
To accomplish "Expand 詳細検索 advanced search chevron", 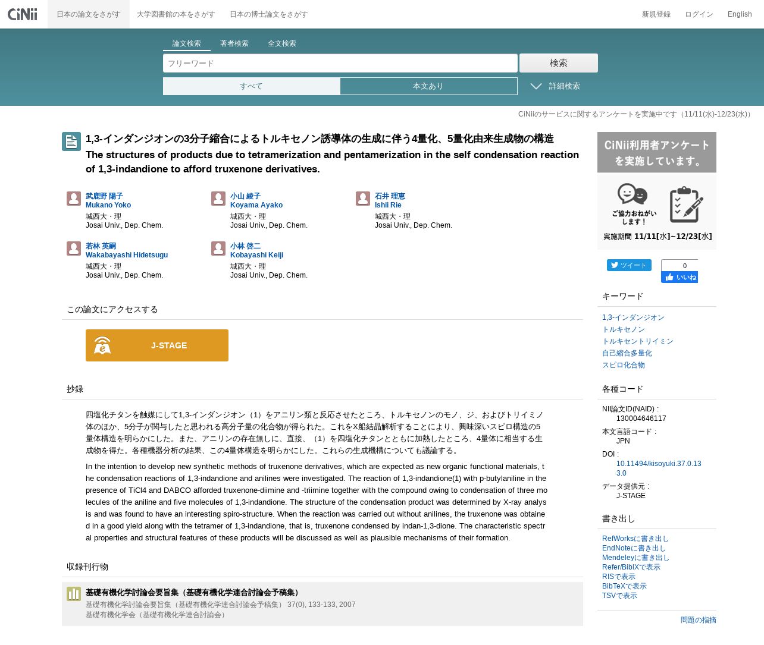I will [536, 86].
